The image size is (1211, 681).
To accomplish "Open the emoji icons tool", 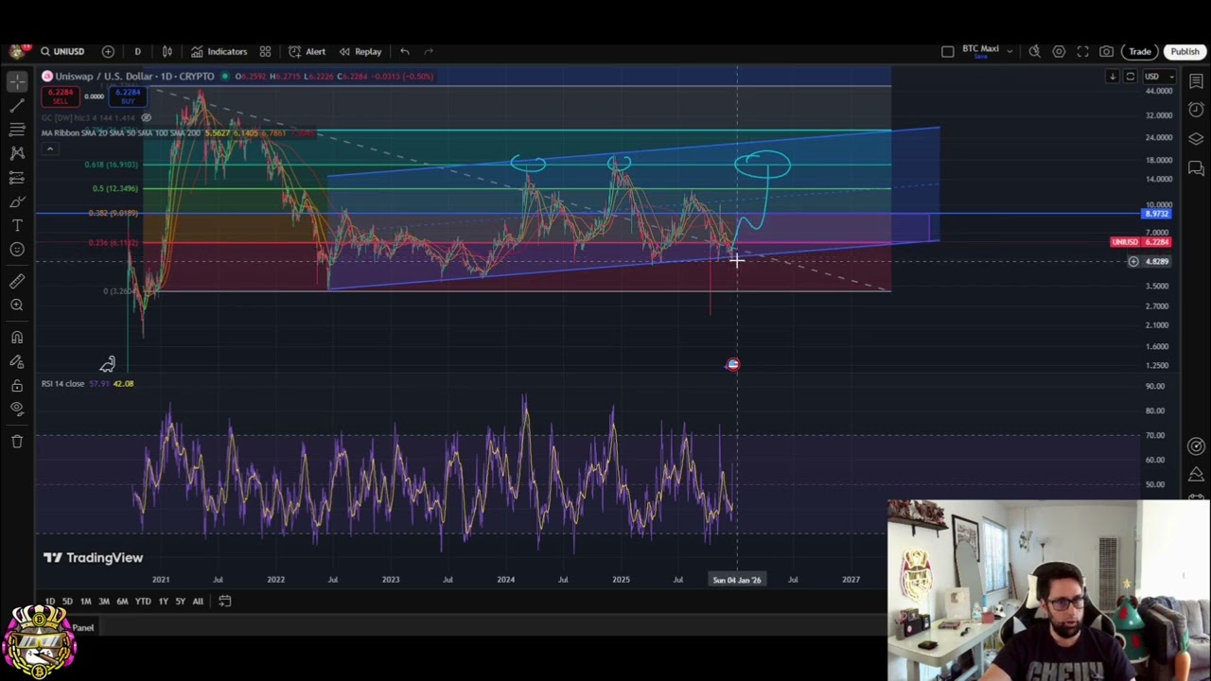I will (x=17, y=249).
